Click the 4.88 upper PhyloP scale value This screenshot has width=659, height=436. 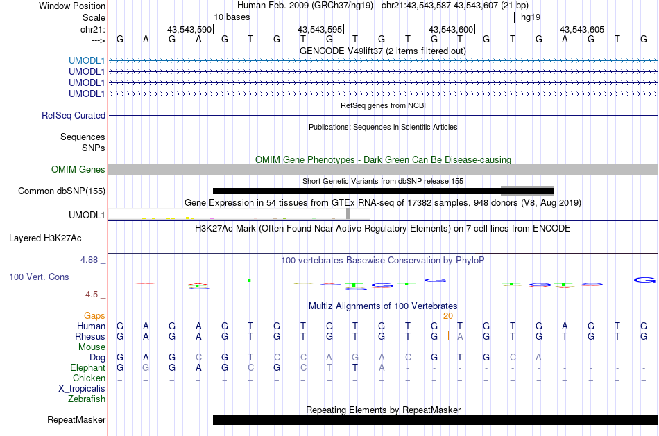(x=89, y=260)
